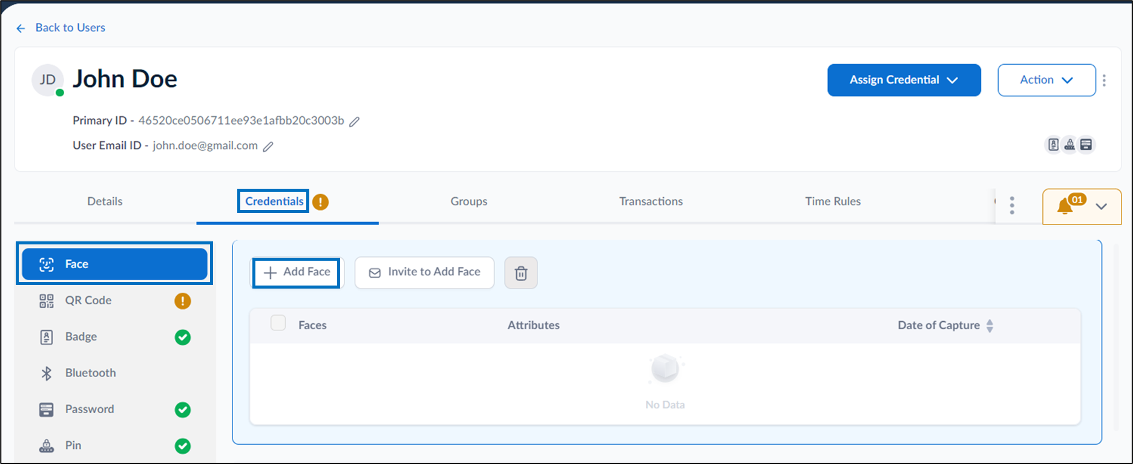
Task: Open the Transactions tab
Action: (x=651, y=201)
